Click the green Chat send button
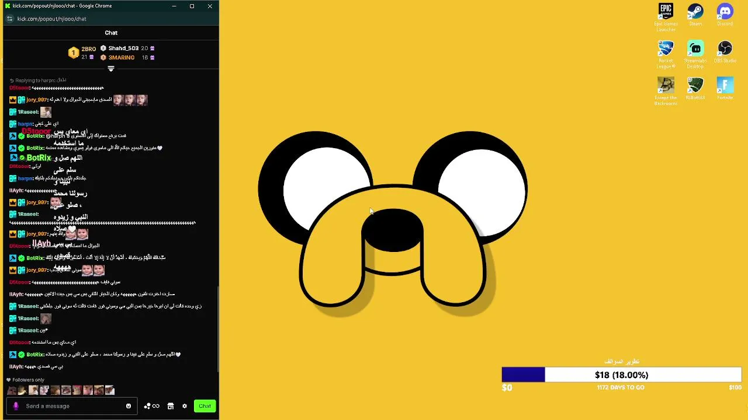The height and width of the screenshot is (420, 748). (x=205, y=406)
